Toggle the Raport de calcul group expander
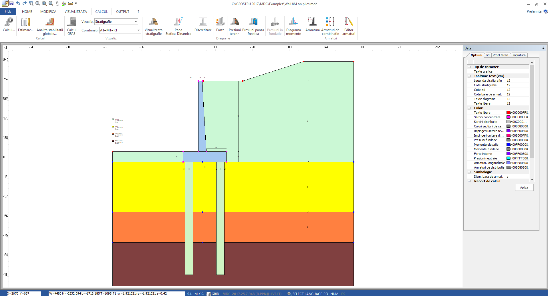548x296 pixels. pos(469,181)
